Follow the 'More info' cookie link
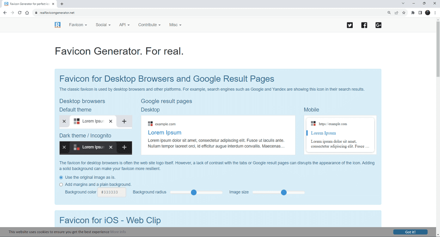The width and height of the screenshot is (440, 237). pos(118,232)
